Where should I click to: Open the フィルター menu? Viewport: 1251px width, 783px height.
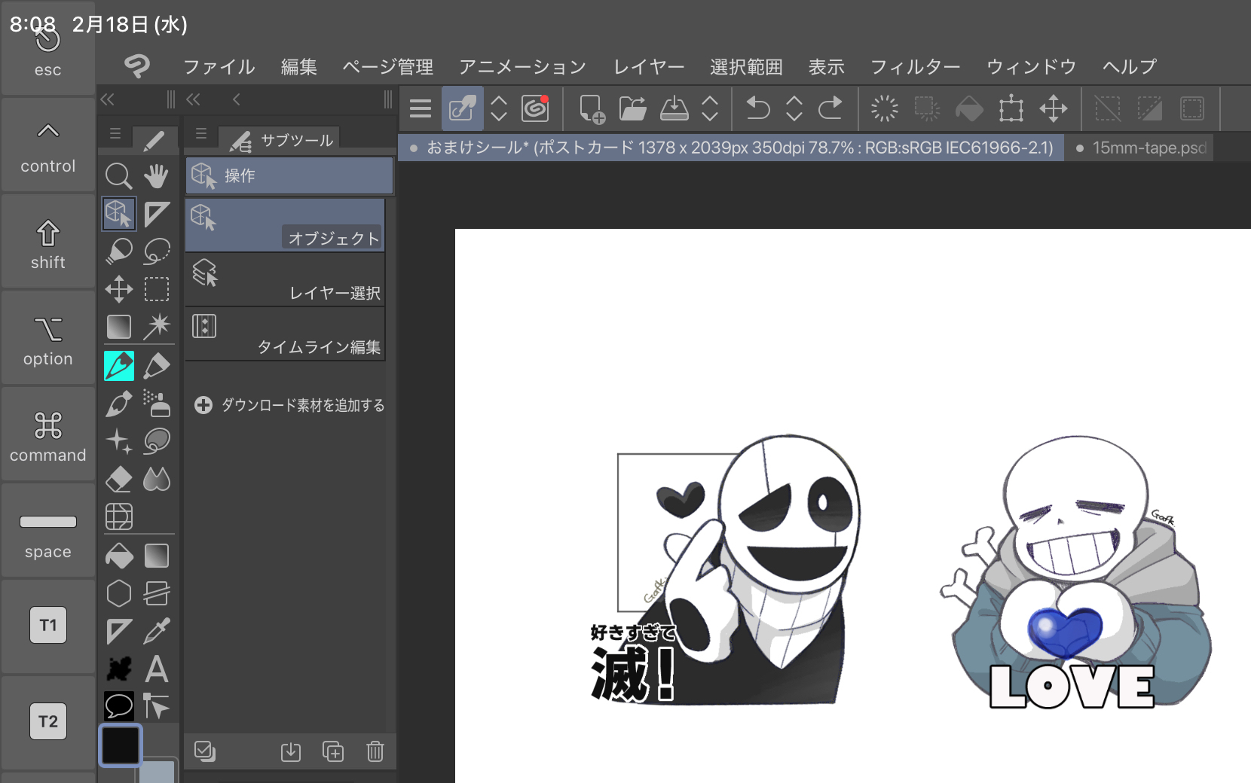pyautogui.click(x=915, y=67)
